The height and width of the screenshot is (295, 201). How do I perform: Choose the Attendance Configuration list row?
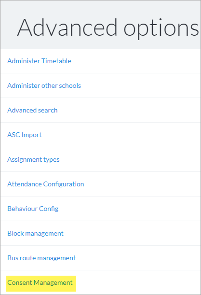(x=100, y=184)
